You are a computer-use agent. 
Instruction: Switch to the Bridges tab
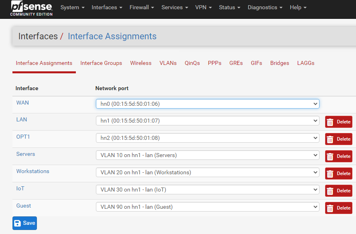279,63
